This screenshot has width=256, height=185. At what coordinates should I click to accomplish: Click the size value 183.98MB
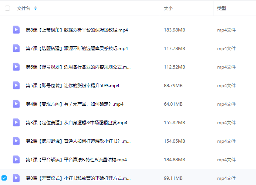coord(174,30)
